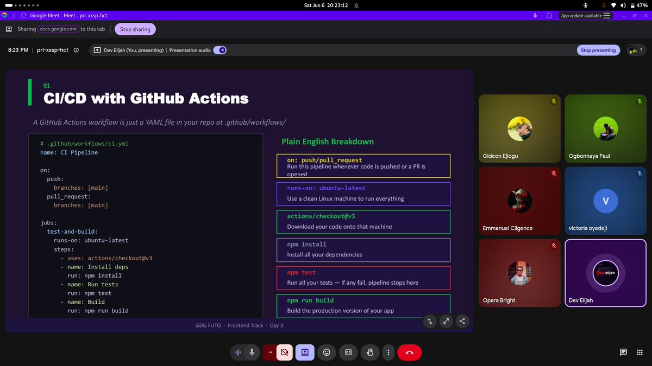Click the share icon on the presentation

tap(462, 321)
